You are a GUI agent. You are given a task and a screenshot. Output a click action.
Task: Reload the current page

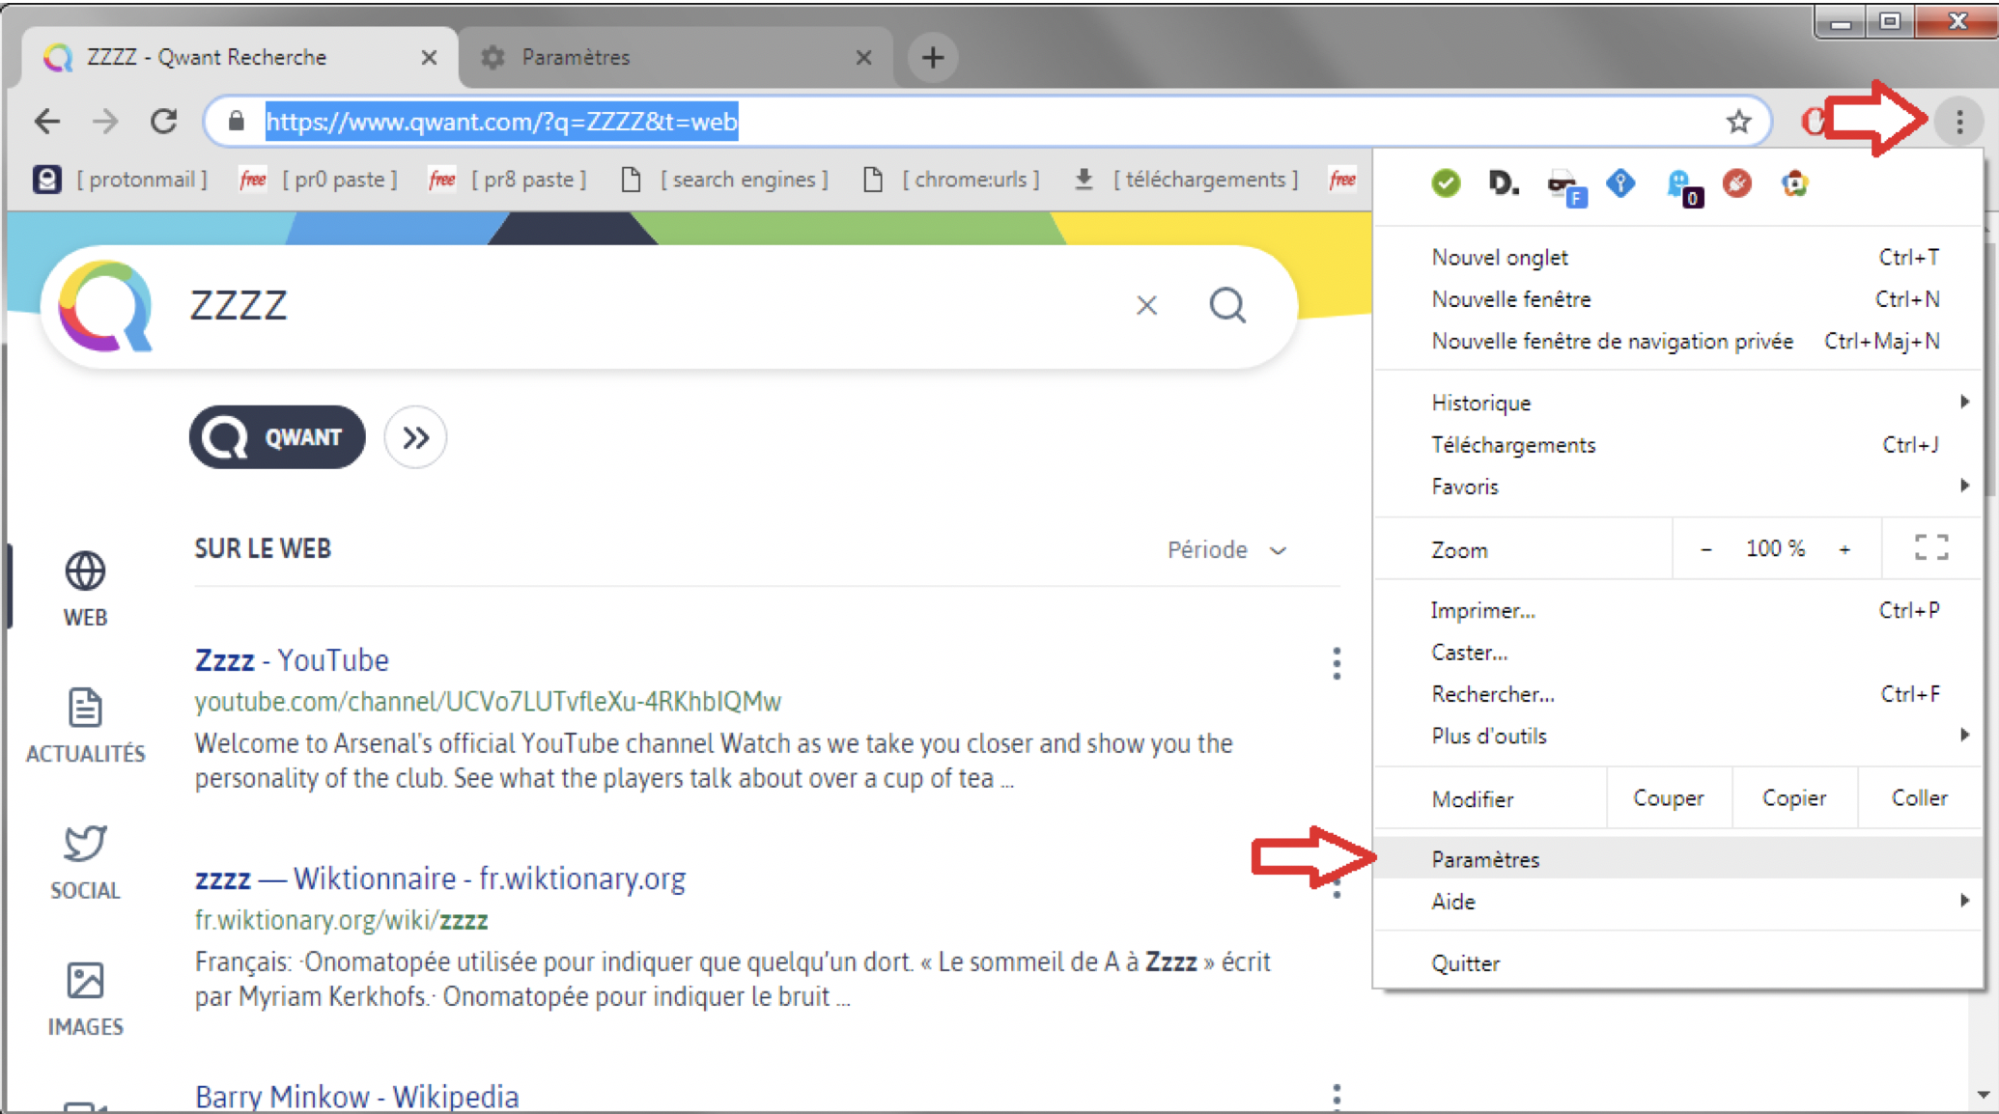click(x=164, y=122)
